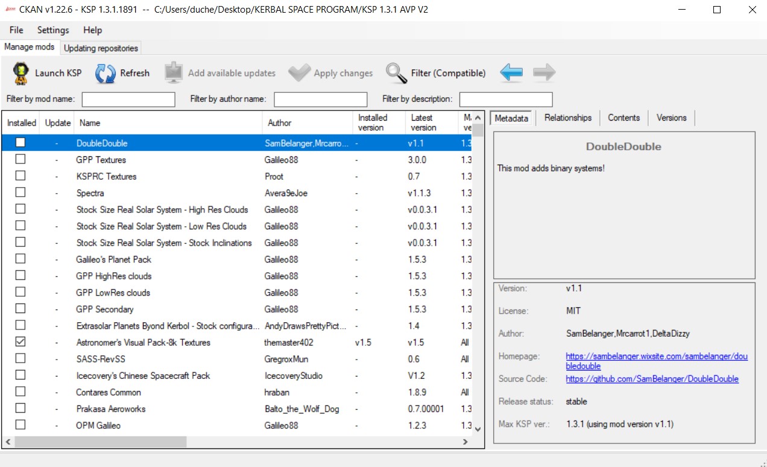Click the Apply changes checkmark icon

(x=299, y=73)
